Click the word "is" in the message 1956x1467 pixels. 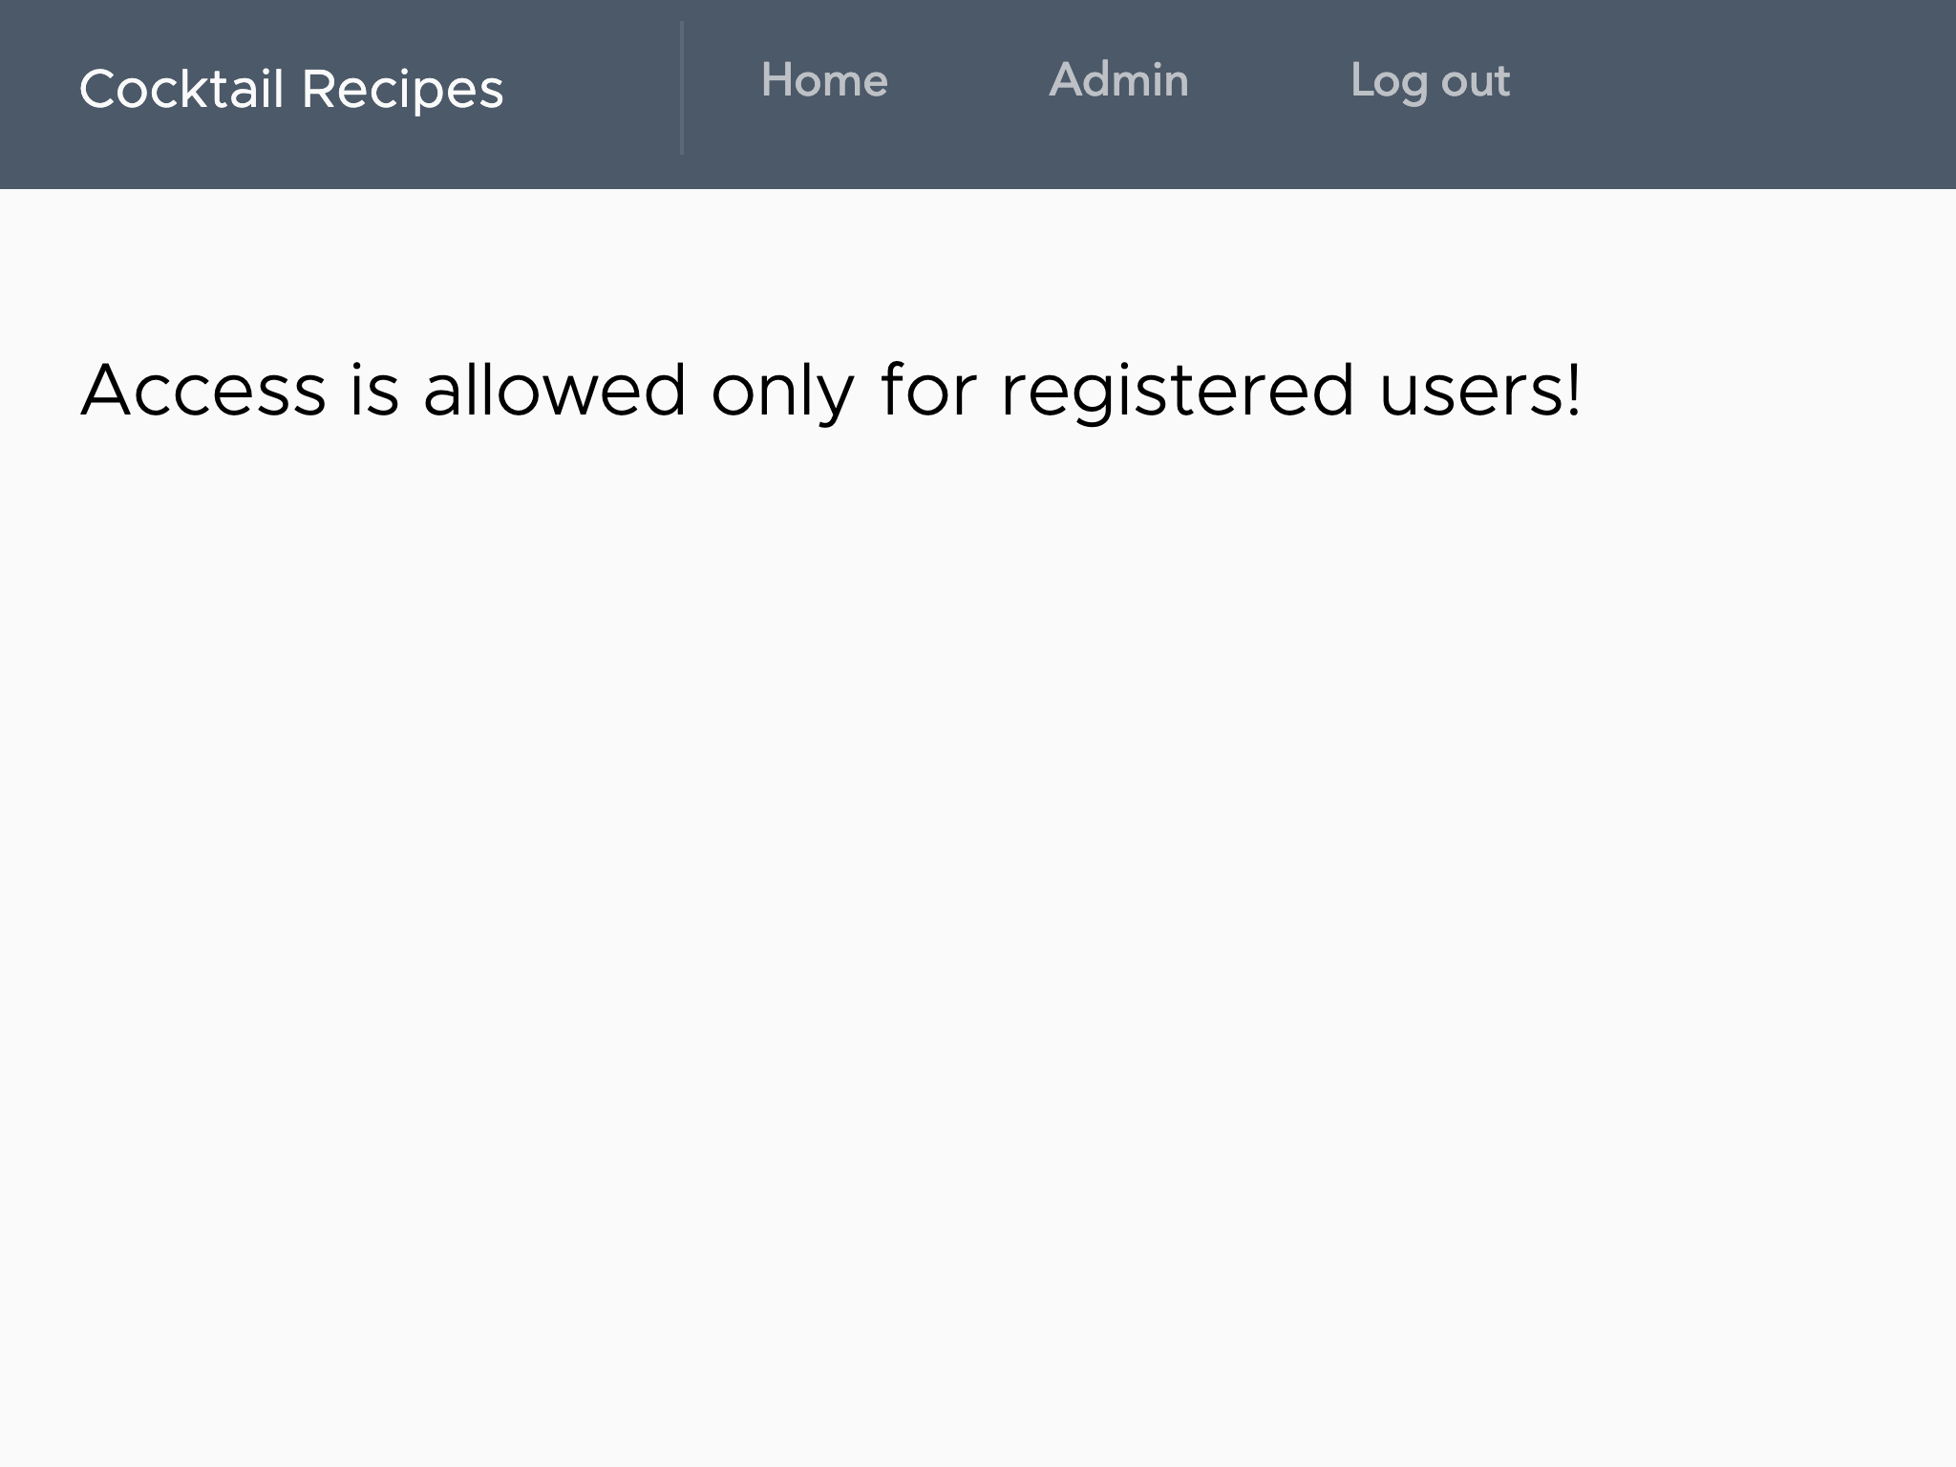point(374,391)
